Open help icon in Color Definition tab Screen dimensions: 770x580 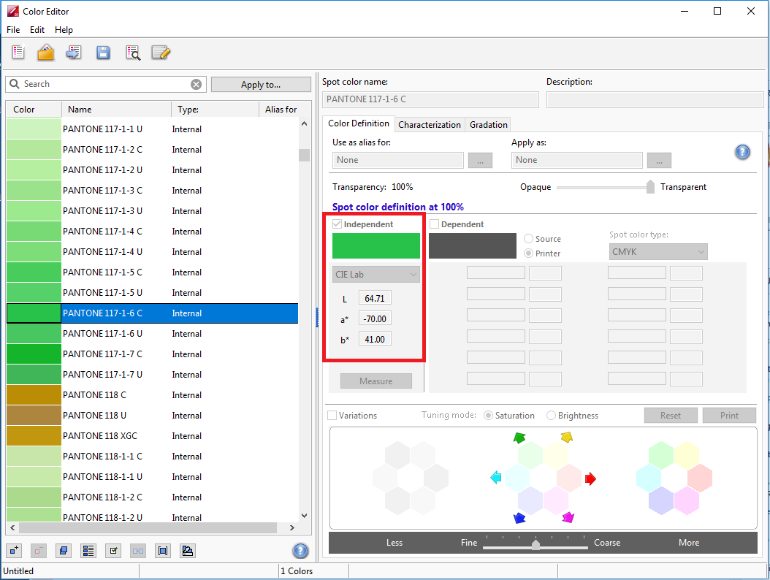pos(742,152)
